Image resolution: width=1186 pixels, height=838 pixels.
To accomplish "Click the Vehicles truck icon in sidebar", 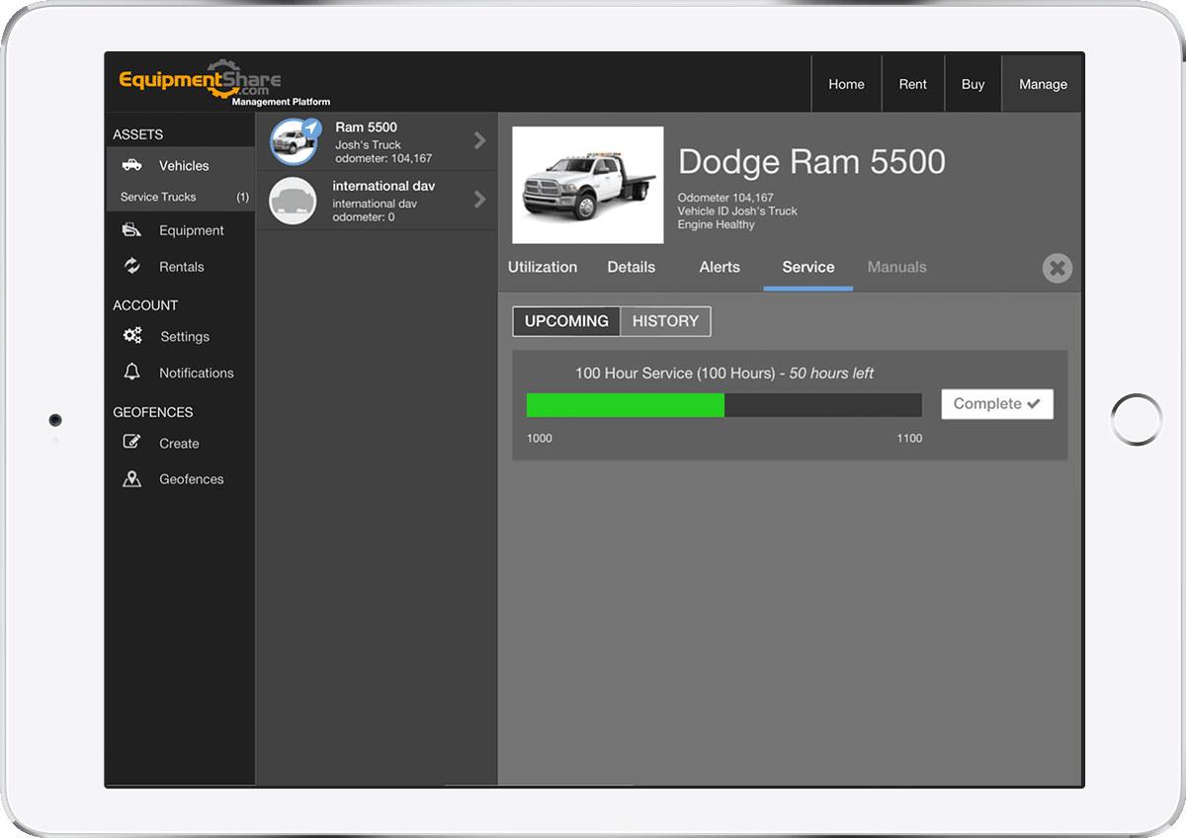I will coord(131,165).
